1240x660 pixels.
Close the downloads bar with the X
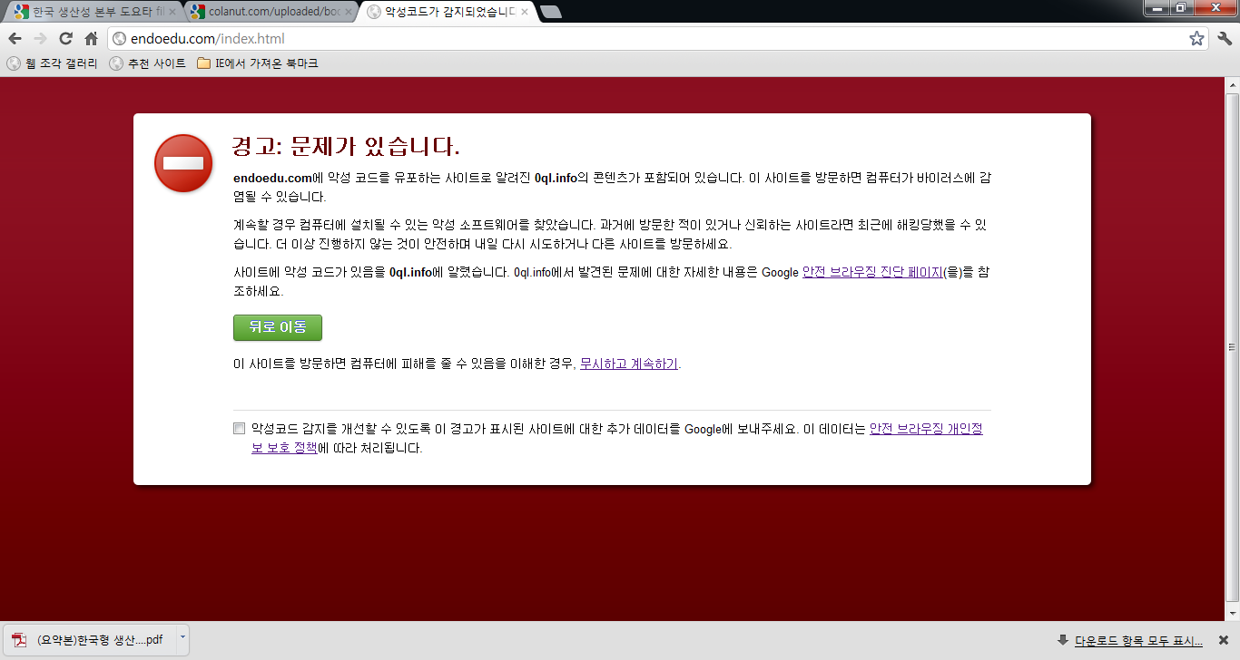coord(1223,640)
